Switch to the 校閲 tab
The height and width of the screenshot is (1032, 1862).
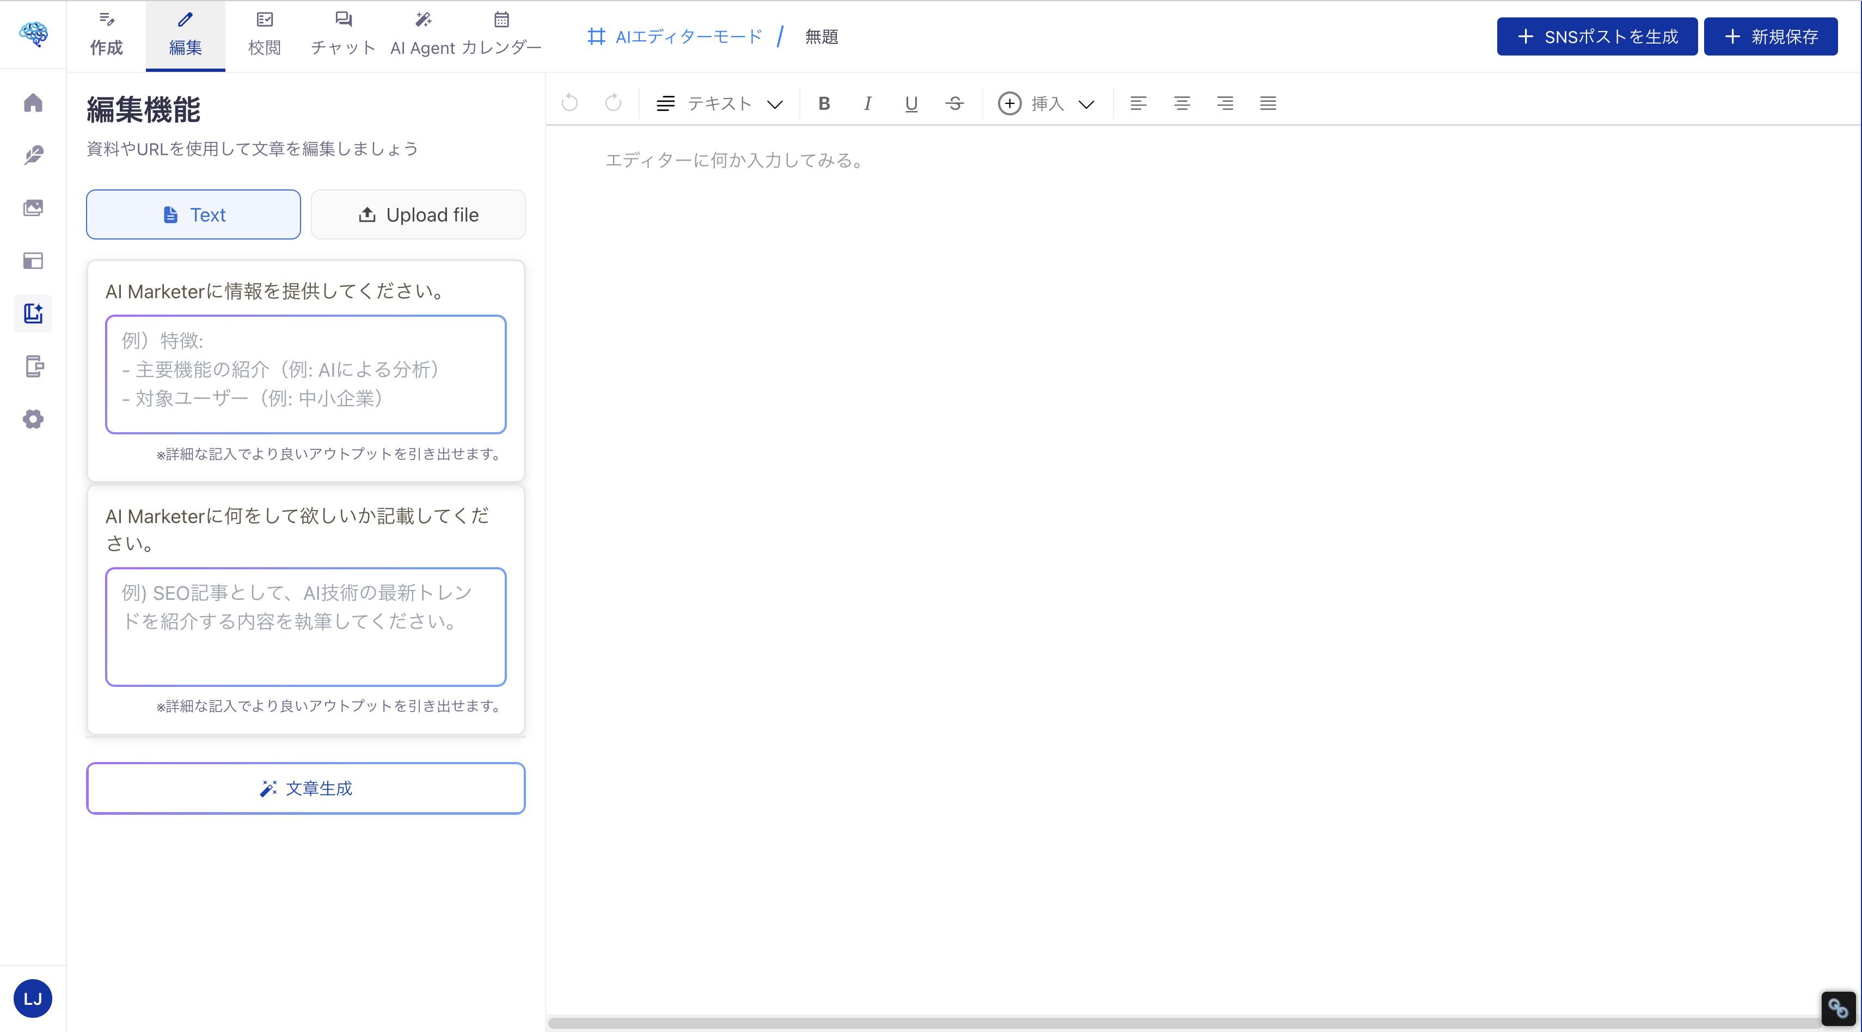tap(265, 35)
